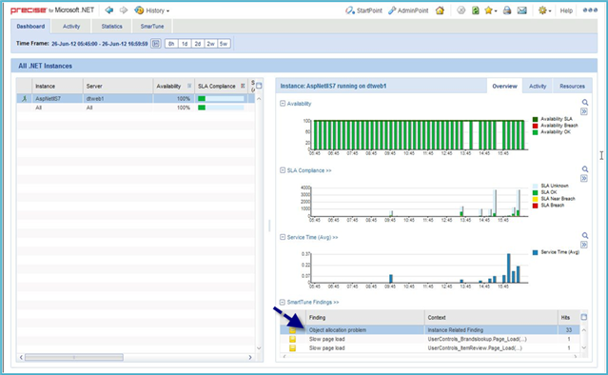Click the dtweb1 server cell
Viewport: 608px width, 375px height.
coord(118,98)
